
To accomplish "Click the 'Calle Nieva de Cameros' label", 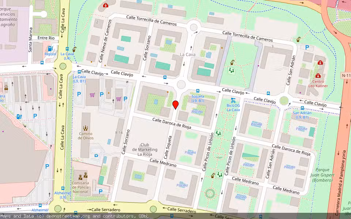I will (x=105, y=41).
